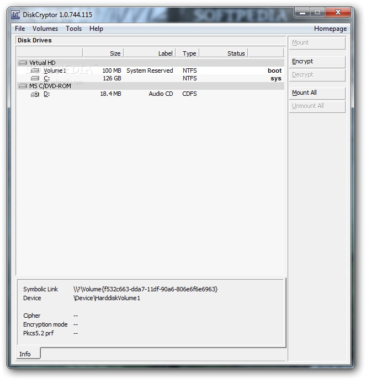
Task: Open the Help menu
Action: [96, 29]
